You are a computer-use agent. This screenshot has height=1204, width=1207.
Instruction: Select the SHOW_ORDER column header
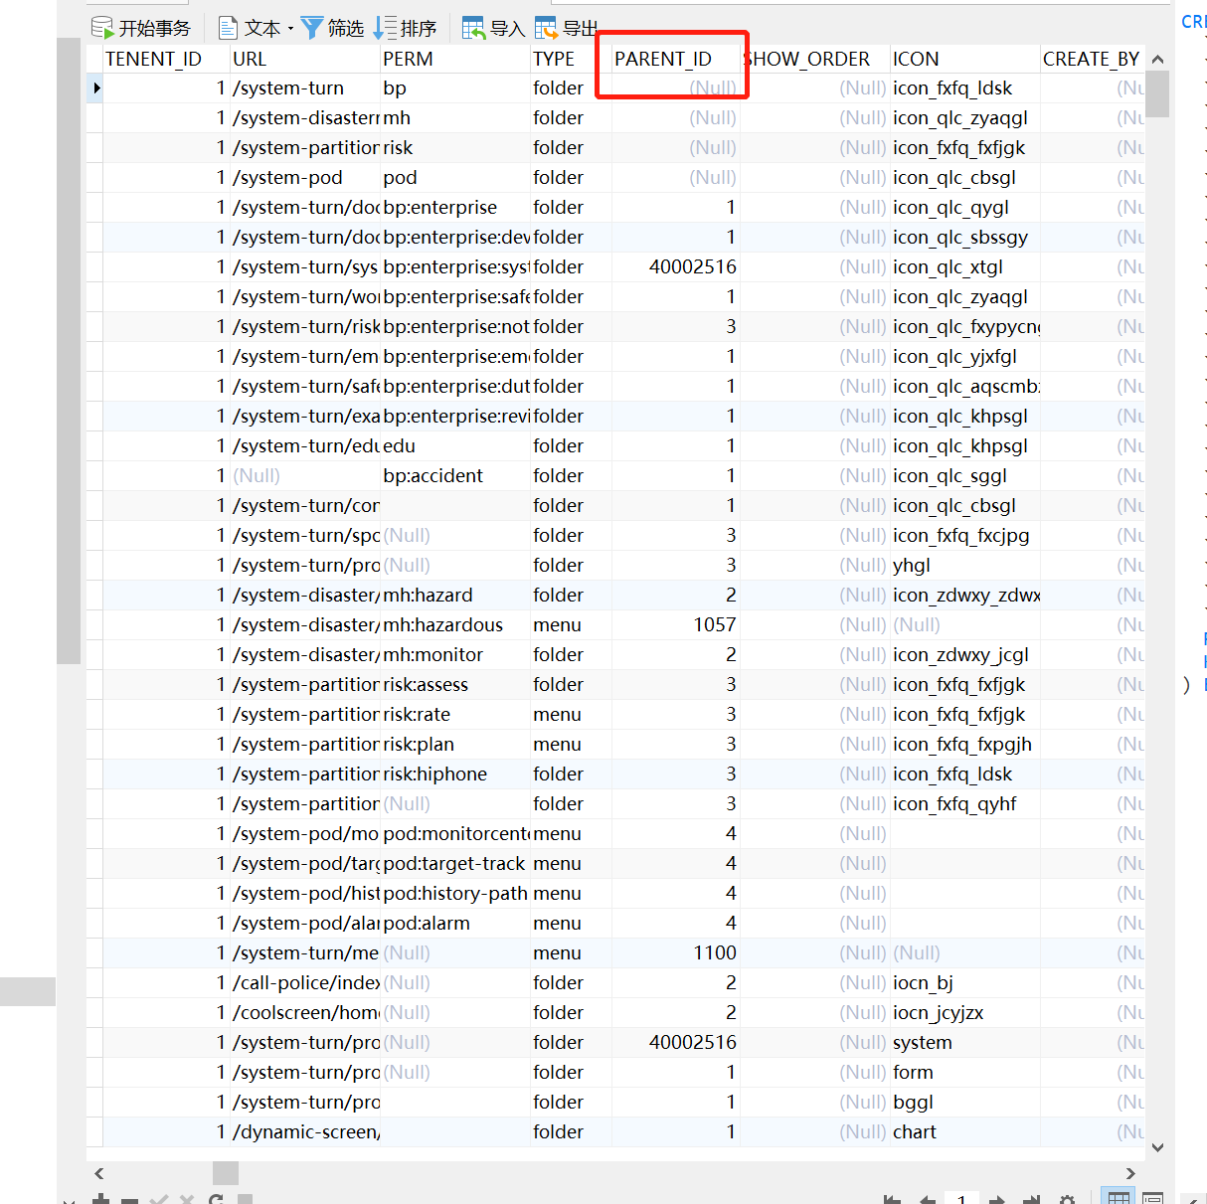(815, 59)
